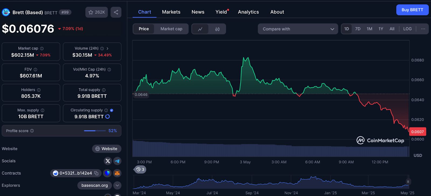431x196 pixels.
Task: Click the MetaMask fox icon
Action: tap(117, 173)
